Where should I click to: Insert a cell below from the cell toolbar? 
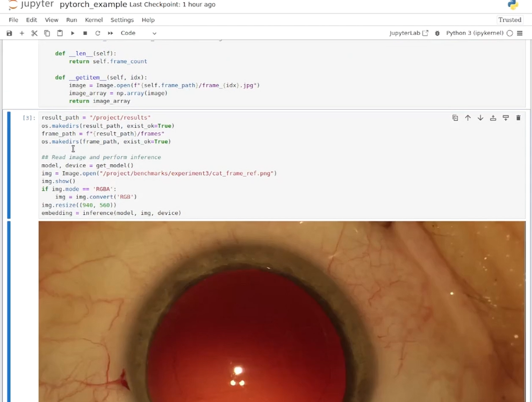coord(505,118)
